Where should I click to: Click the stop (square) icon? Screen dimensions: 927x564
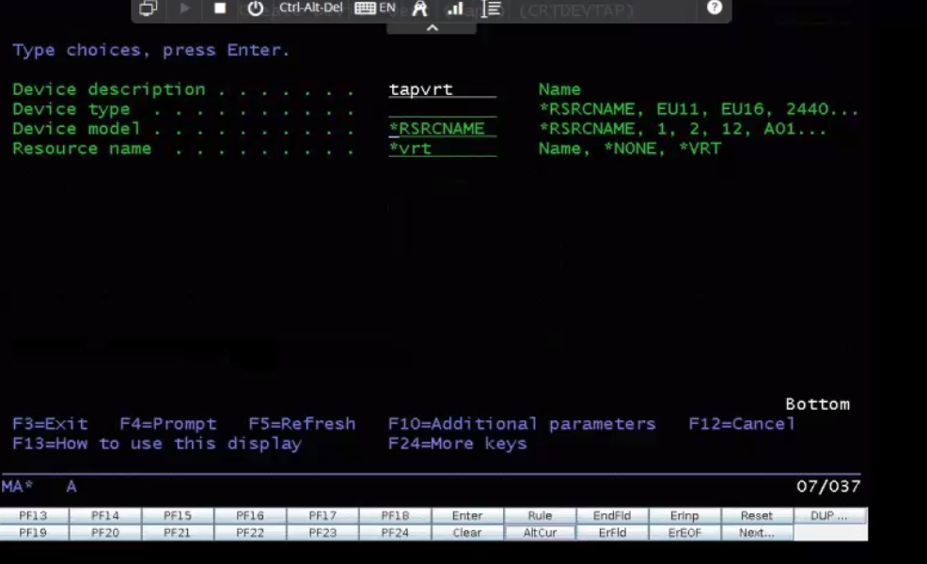220,8
